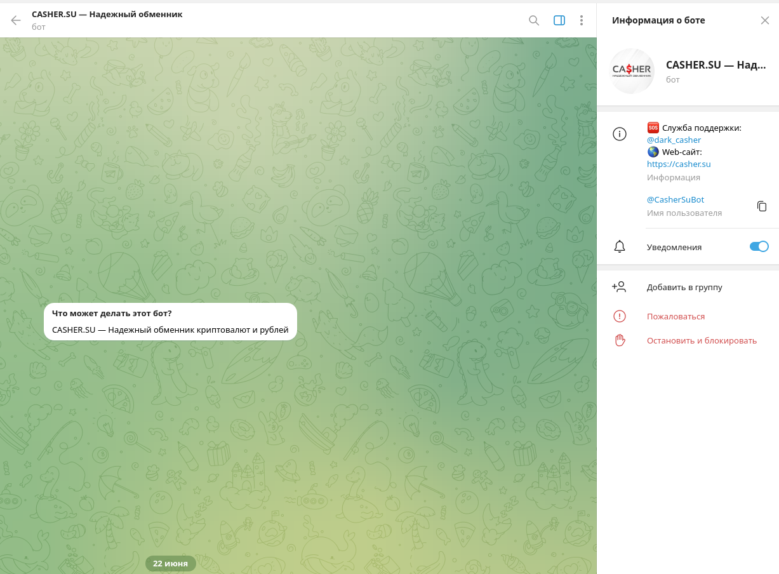Select 'Пожаловаться' to report the bot
Viewport: 779px width, 574px height.
[676, 316]
